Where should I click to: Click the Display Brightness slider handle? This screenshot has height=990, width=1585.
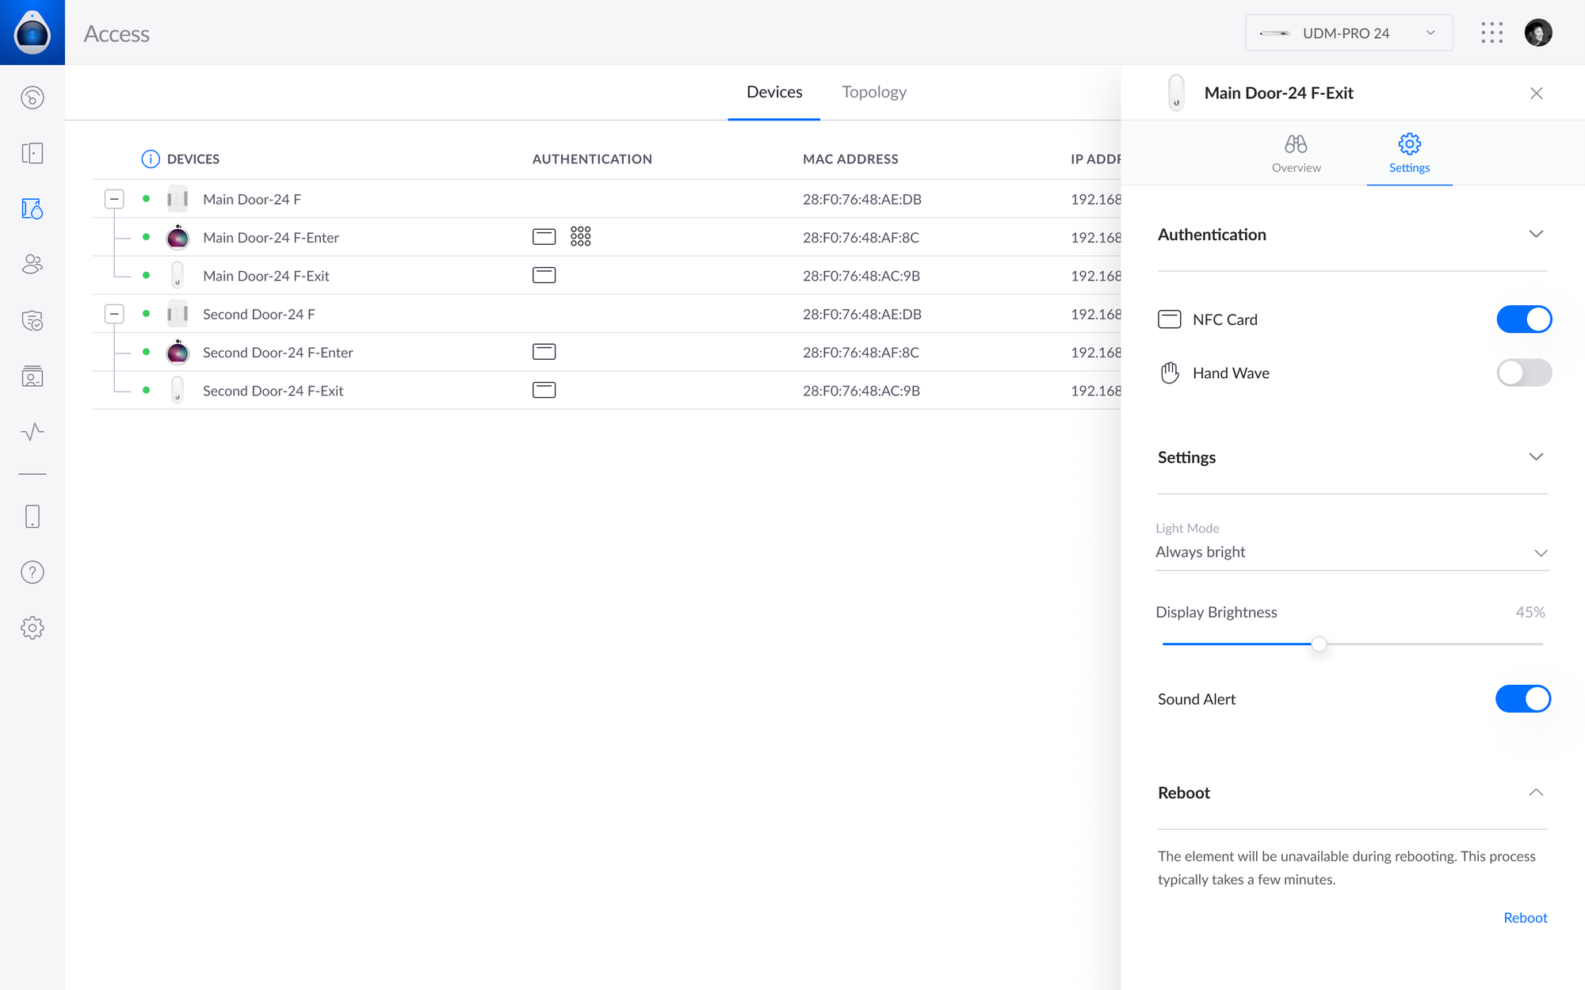point(1319,644)
